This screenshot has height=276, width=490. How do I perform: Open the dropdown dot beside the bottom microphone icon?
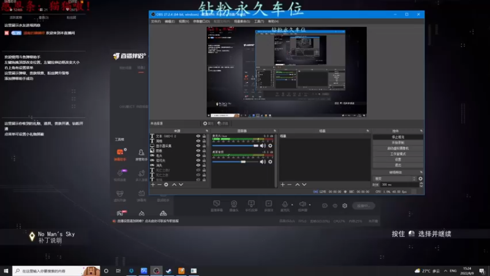[x=292, y=205]
